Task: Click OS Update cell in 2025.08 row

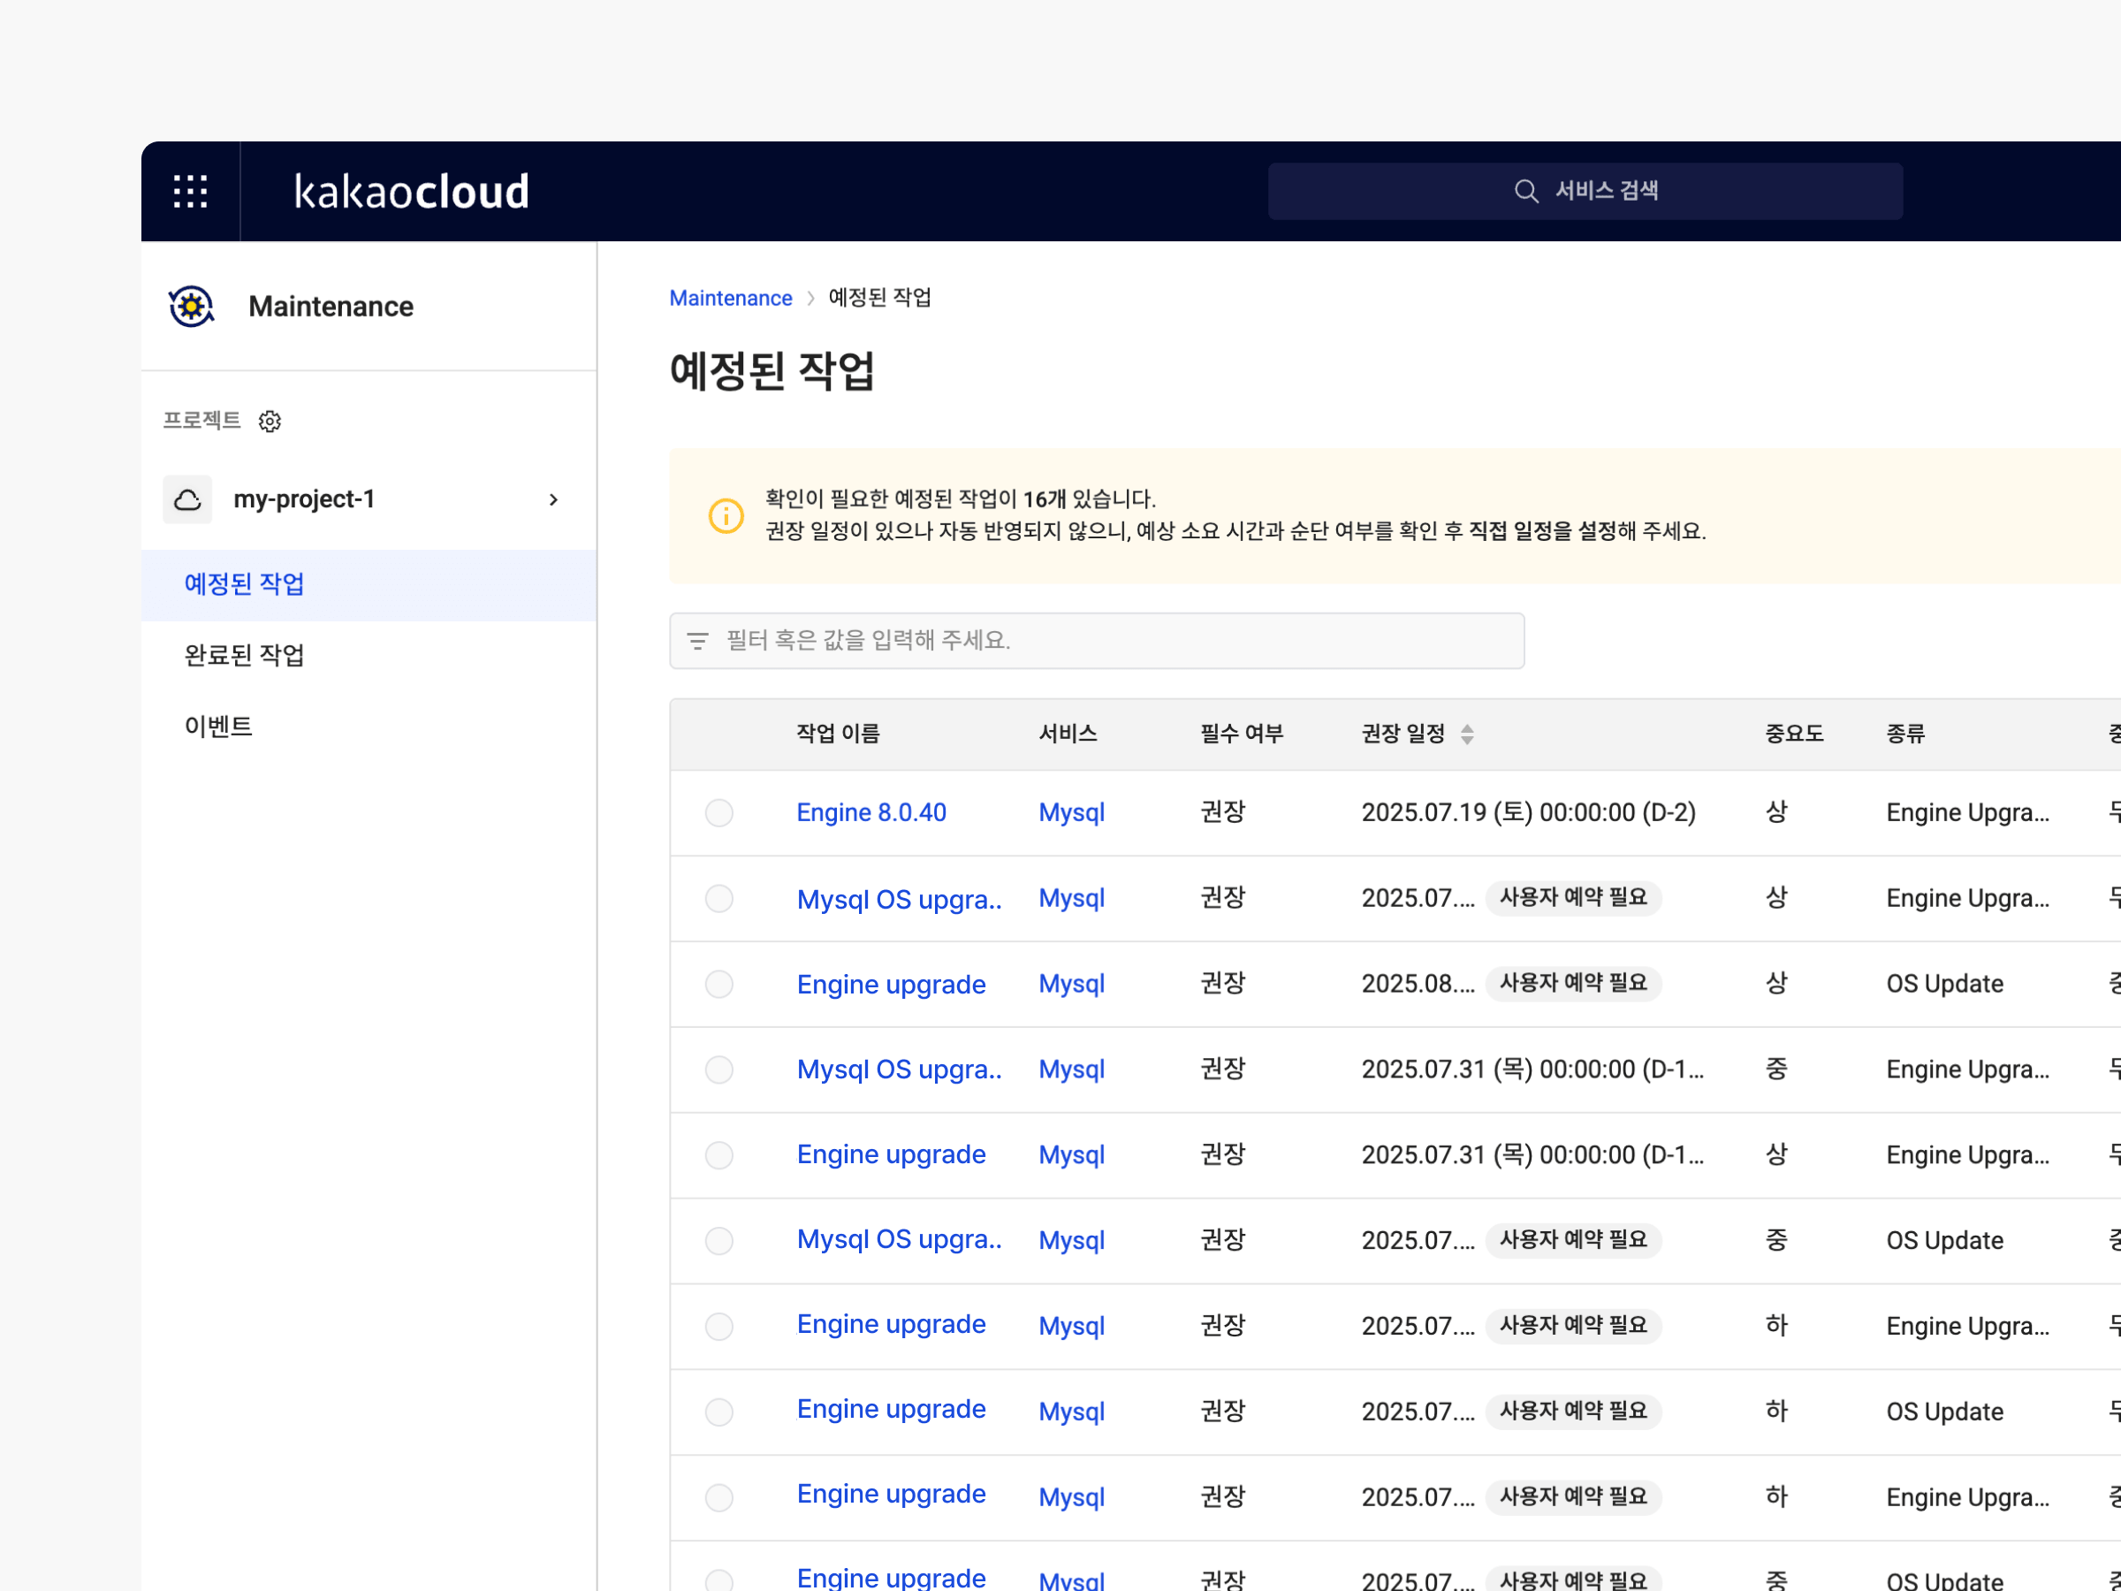Action: coord(1944,984)
